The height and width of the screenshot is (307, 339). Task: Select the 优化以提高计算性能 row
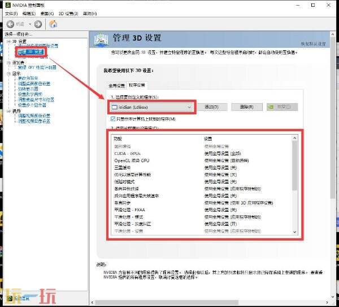coord(202,175)
